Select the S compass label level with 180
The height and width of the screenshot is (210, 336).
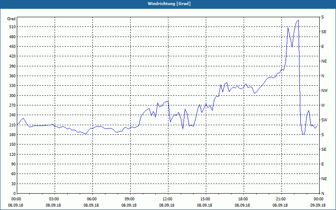click(x=323, y=135)
